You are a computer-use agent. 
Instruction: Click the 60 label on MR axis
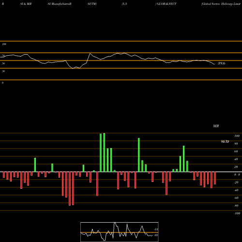(236, 151)
